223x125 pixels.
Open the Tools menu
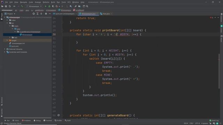coord(63,2)
